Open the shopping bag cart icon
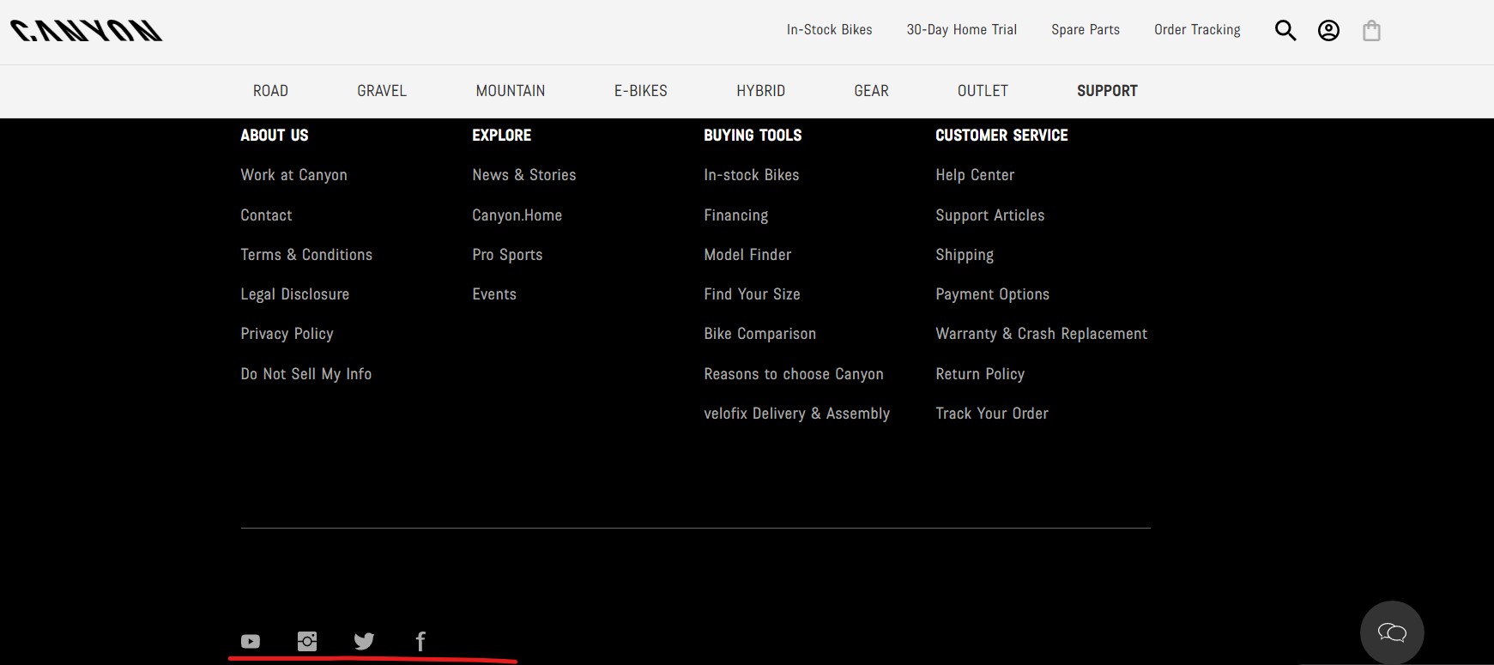 tap(1371, 31)
